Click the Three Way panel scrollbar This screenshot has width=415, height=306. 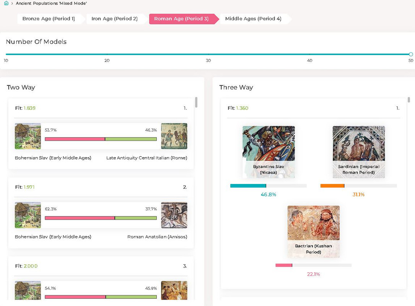coord(408,100)
